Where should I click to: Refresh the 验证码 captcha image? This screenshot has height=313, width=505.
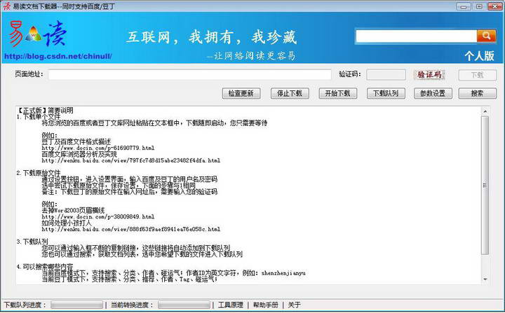tap(429, 75)
